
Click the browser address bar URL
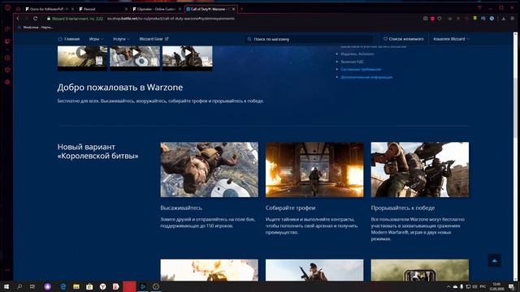(x=171, y=19)
